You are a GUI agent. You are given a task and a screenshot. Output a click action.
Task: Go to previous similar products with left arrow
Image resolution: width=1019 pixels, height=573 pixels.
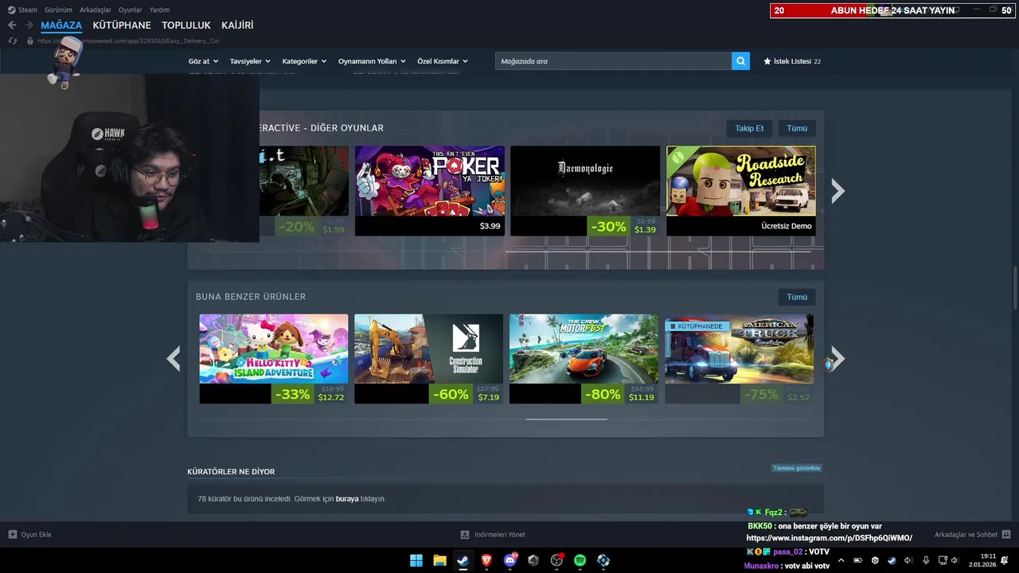[x=174, y=359]
